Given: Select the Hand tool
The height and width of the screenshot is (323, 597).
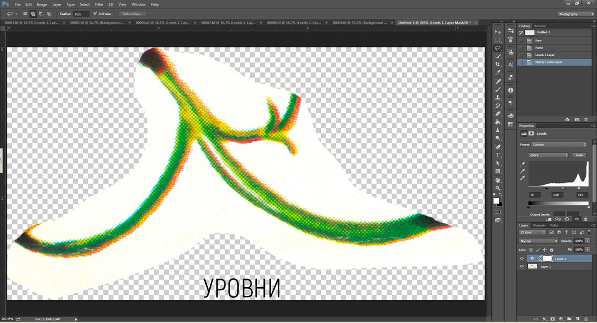Looking at the screenshot, I should (x=498, y=180).
